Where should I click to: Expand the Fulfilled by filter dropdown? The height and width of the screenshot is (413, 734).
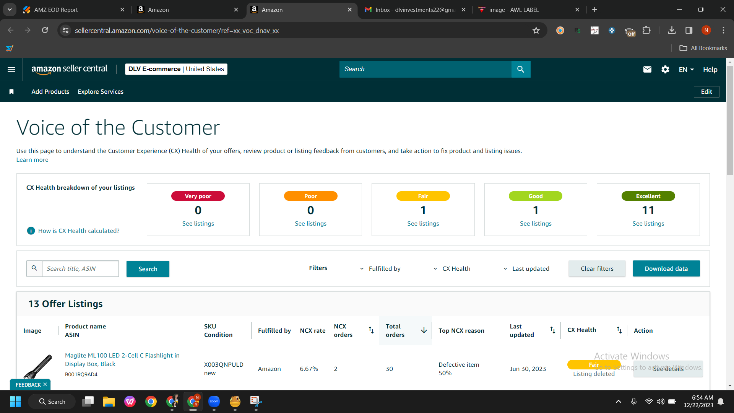[380, 269]
